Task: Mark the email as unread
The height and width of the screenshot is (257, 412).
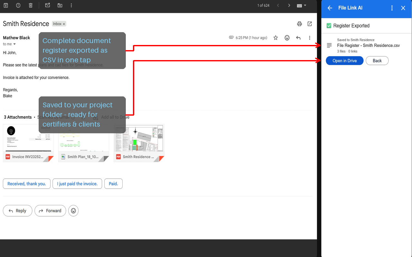Action: point(48,5)
